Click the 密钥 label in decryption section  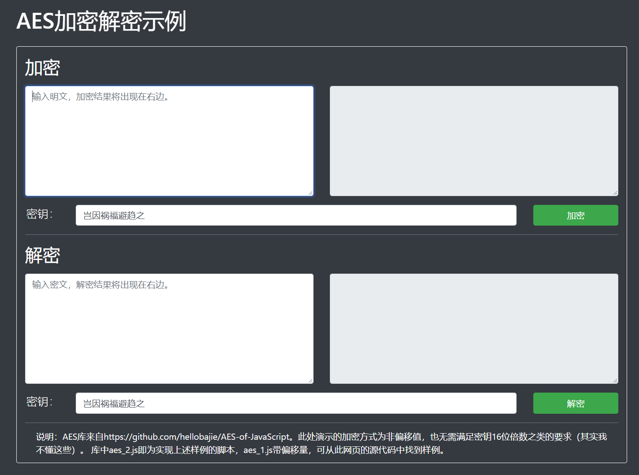coord(39,402)
